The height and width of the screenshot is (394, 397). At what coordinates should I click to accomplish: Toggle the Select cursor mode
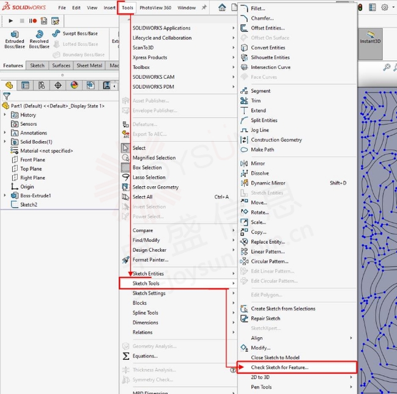(125, 148)
